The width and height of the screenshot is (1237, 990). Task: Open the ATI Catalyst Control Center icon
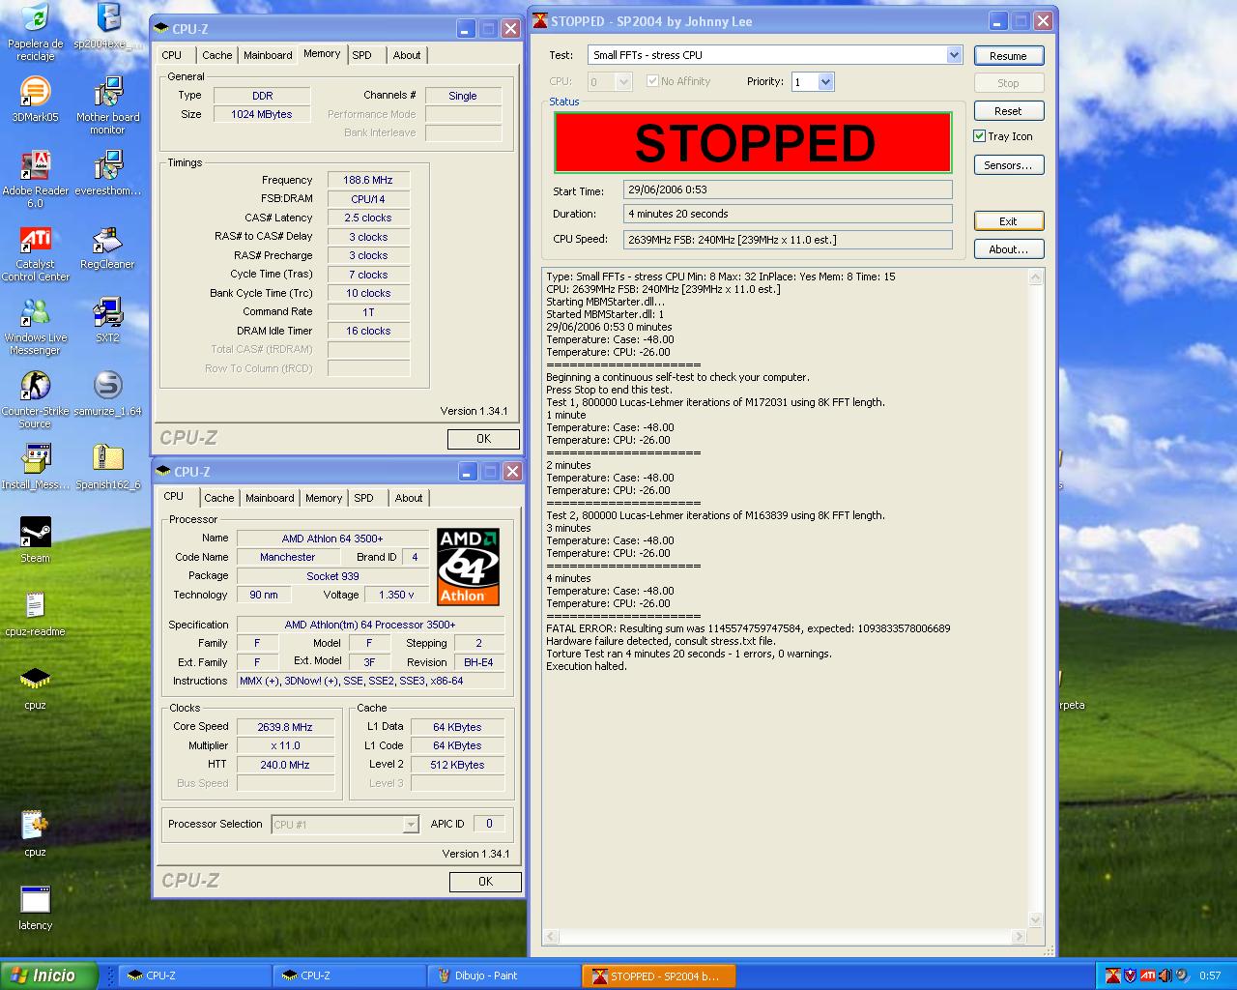tap(35, 241)
